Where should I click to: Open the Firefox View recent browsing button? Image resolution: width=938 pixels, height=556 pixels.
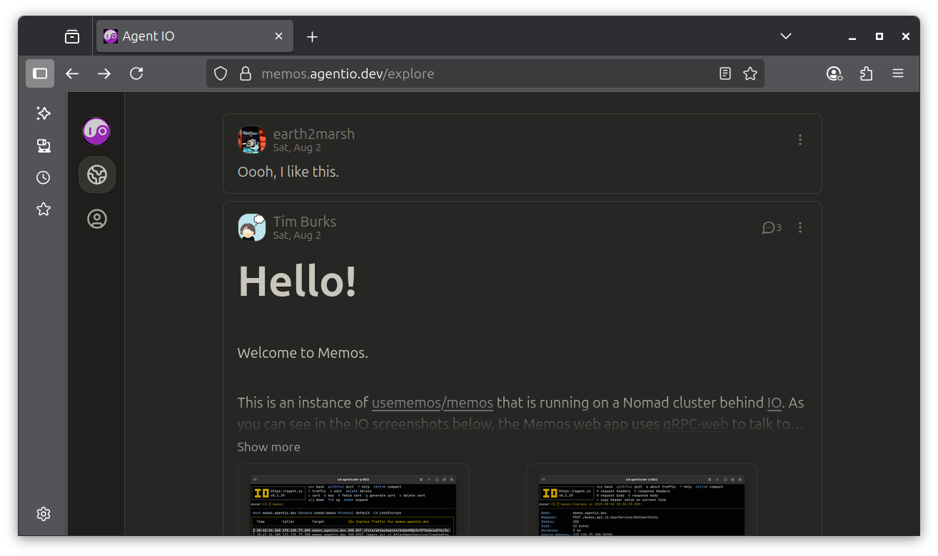tap(72, 36)
